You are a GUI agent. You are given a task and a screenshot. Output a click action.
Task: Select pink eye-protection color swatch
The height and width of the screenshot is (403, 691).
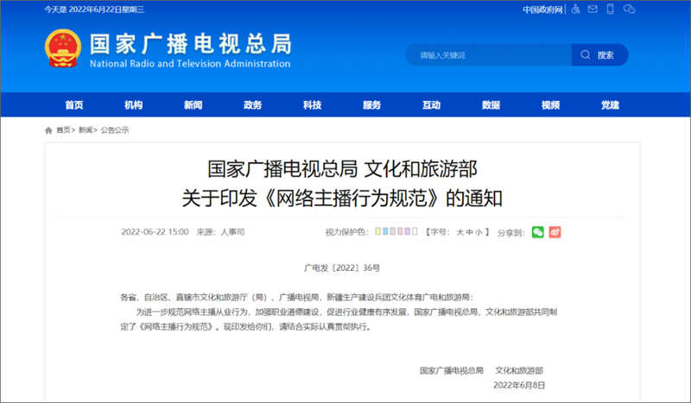click(x=400, y=231)
